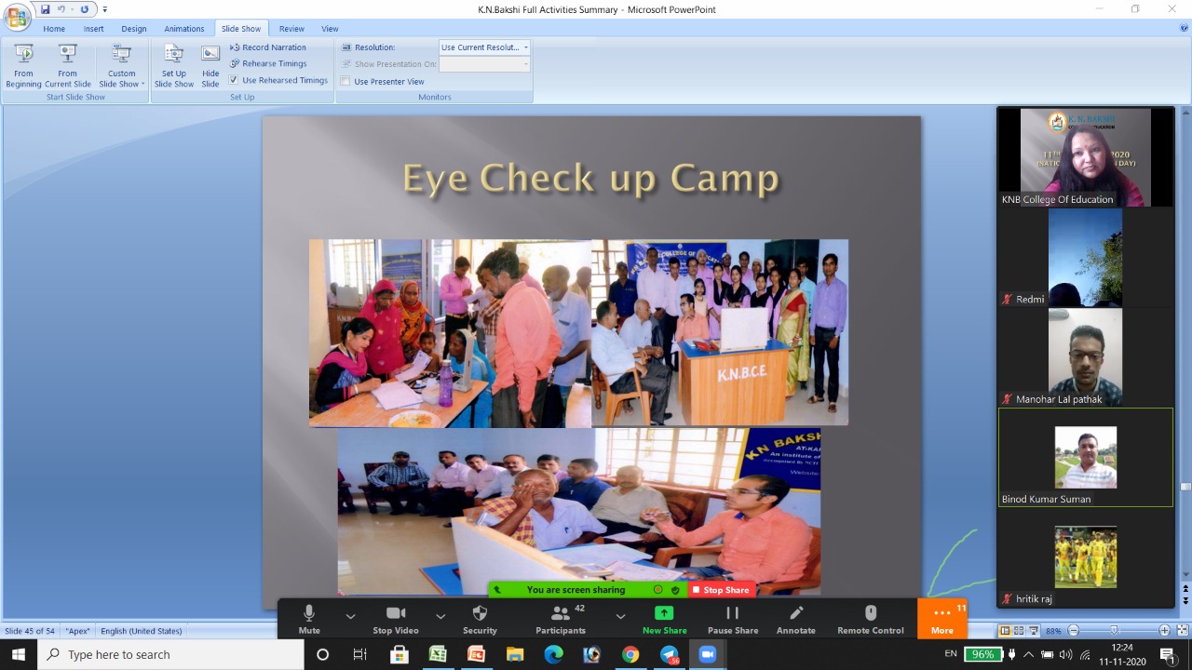Select hritik raj video tile
Image resolution: width=1192 pixels, height=670 pixels.
(1086, 557)
